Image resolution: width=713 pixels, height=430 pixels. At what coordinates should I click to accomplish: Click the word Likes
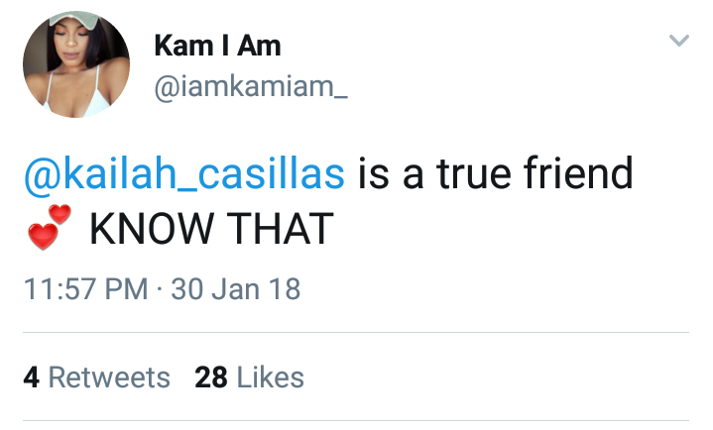click(271, 377)
